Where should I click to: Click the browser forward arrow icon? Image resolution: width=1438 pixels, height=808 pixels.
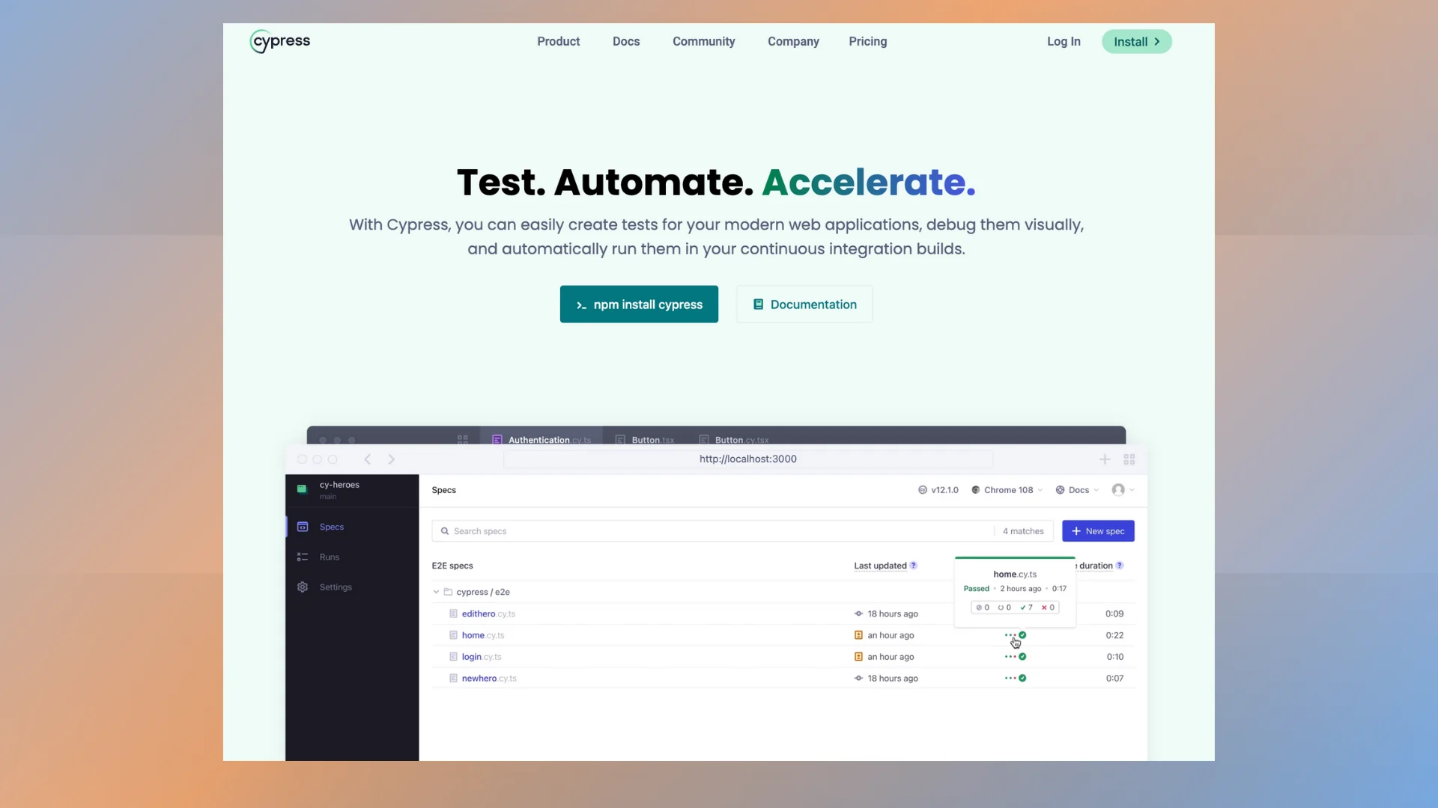pos(391,459)
